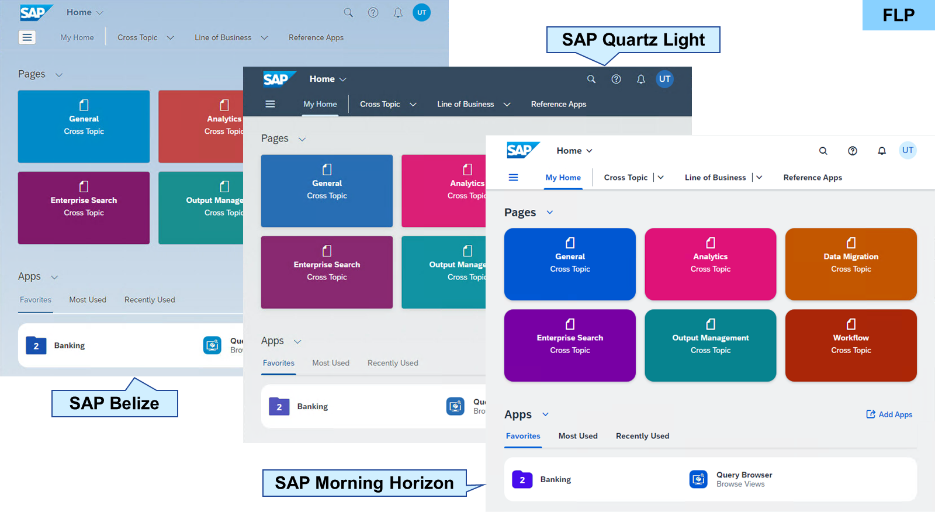This screenshot has width=935, height=512.
Task: Switch to Recently Used tab in Morning Horizon
Action: click(x=642, y=436)
